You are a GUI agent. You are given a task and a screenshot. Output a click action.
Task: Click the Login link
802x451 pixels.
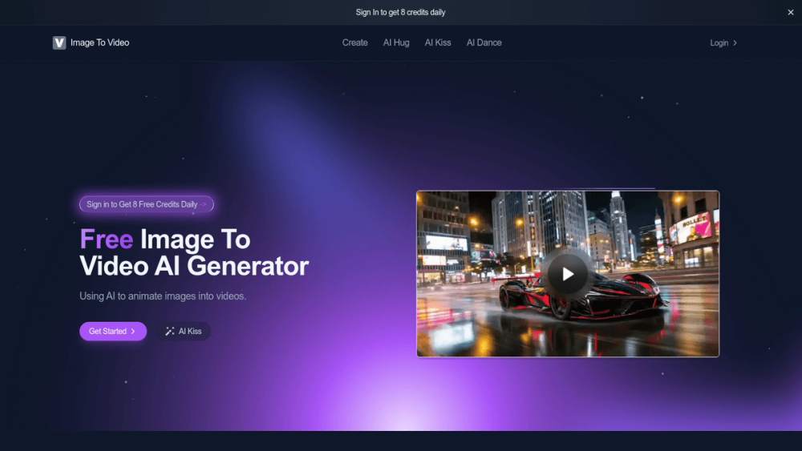(x=723, y=43)
